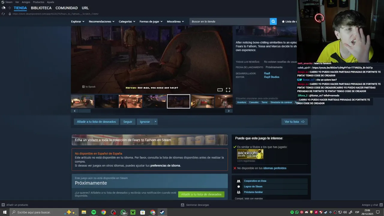This screenshot has width=384, height=216.
Task: Click the Simulador de caminar tag
Action: (x=281, y=102)
